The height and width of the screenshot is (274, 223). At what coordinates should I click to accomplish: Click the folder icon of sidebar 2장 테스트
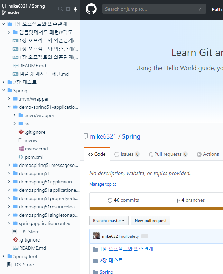click(10, 82)
